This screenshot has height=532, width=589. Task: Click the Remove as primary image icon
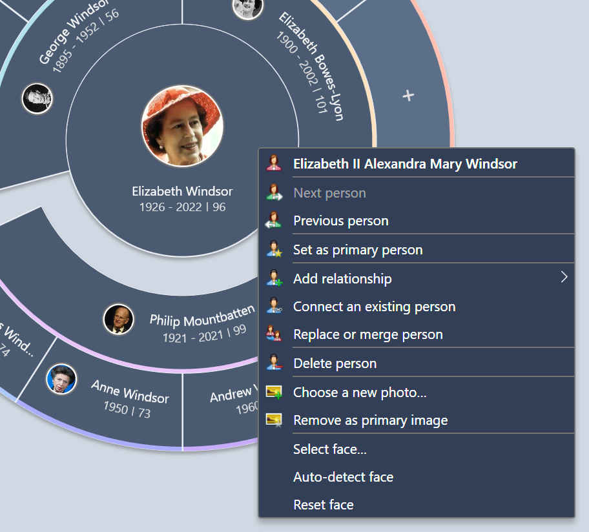[x=274, y=420]
